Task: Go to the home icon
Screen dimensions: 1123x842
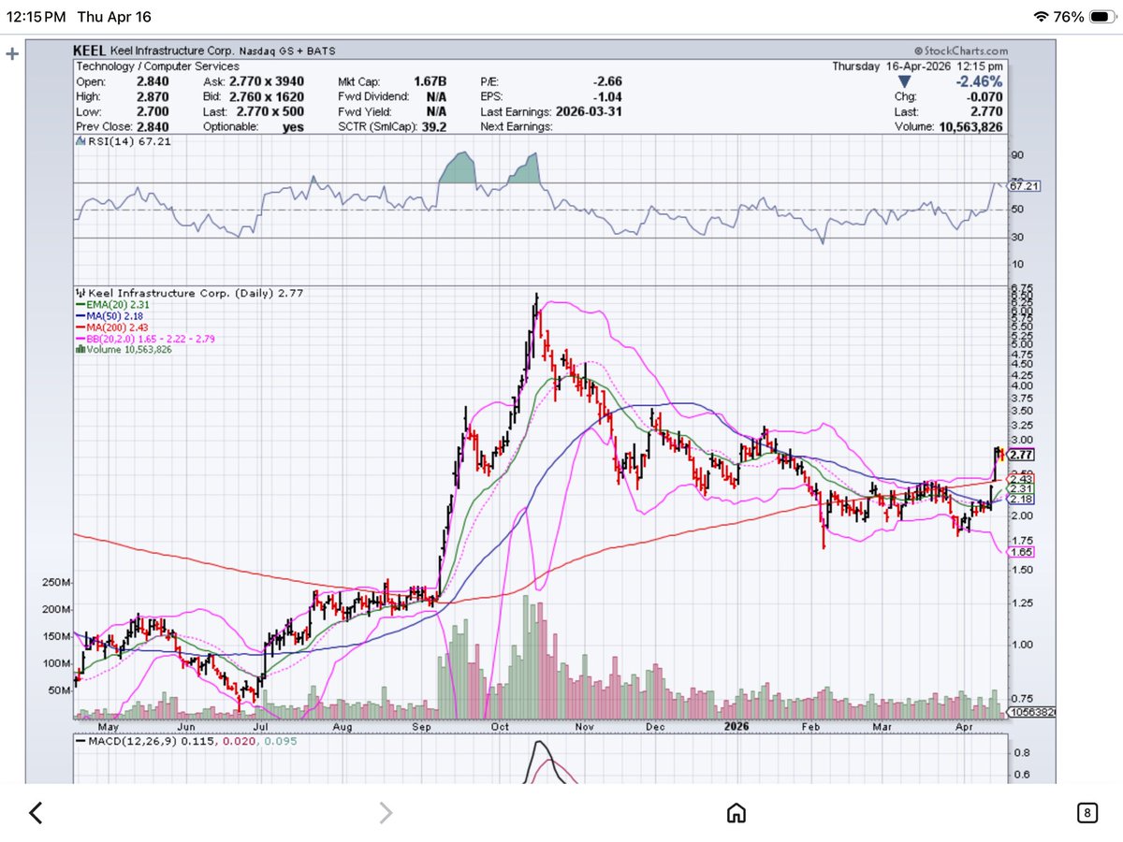Action: click(x=737, y=812)
